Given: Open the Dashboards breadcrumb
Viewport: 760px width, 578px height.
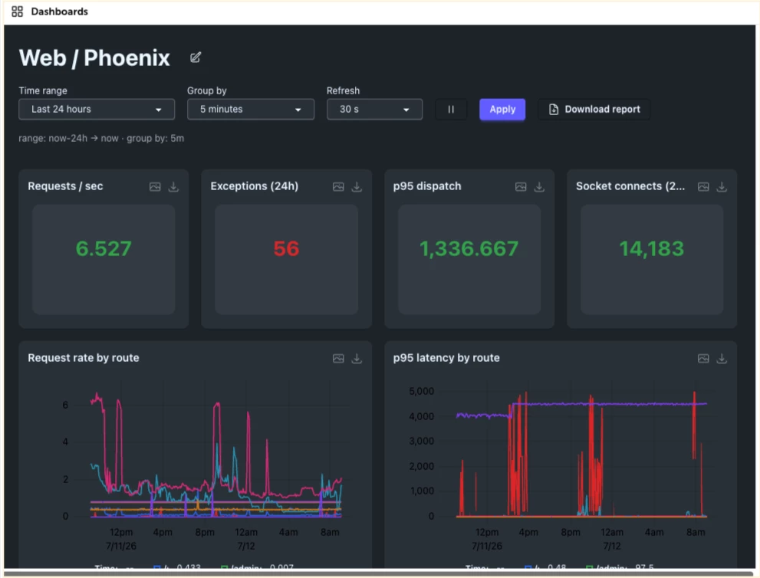Looking at the screenshot, I should point(59,11).
